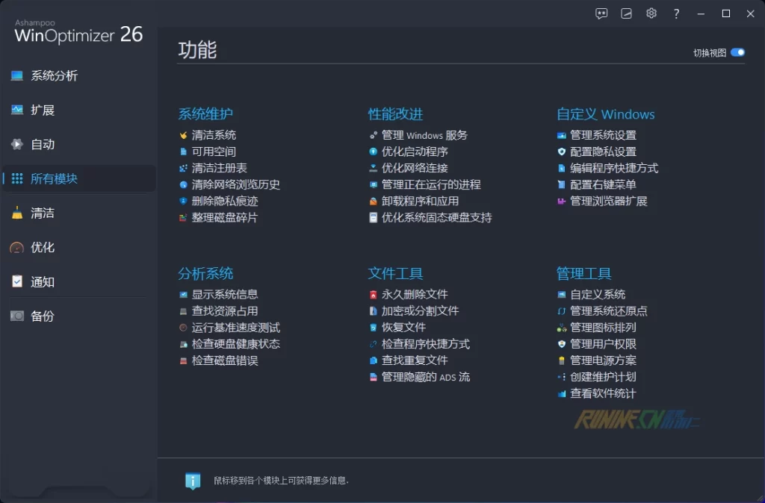Screen dimensions: 765x503
Task: Open 配置右键菜单 module
Action: pos(603,184)
